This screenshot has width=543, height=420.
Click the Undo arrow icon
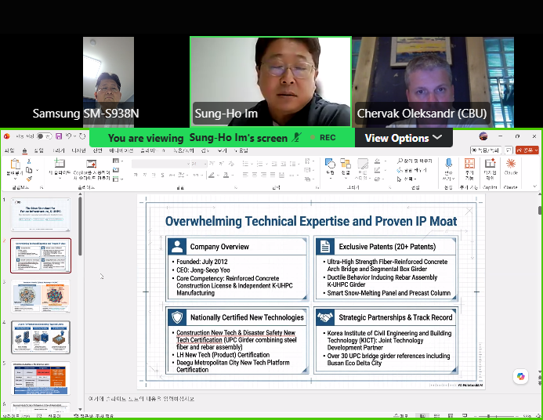(69, 136)
